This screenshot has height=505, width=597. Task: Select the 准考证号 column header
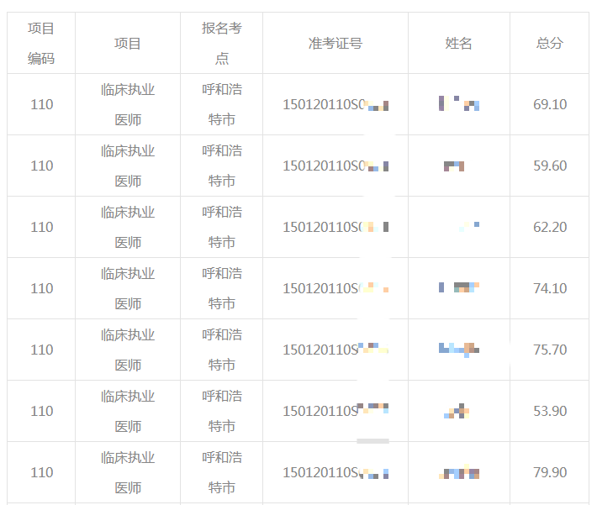click(x=335, y=44)
